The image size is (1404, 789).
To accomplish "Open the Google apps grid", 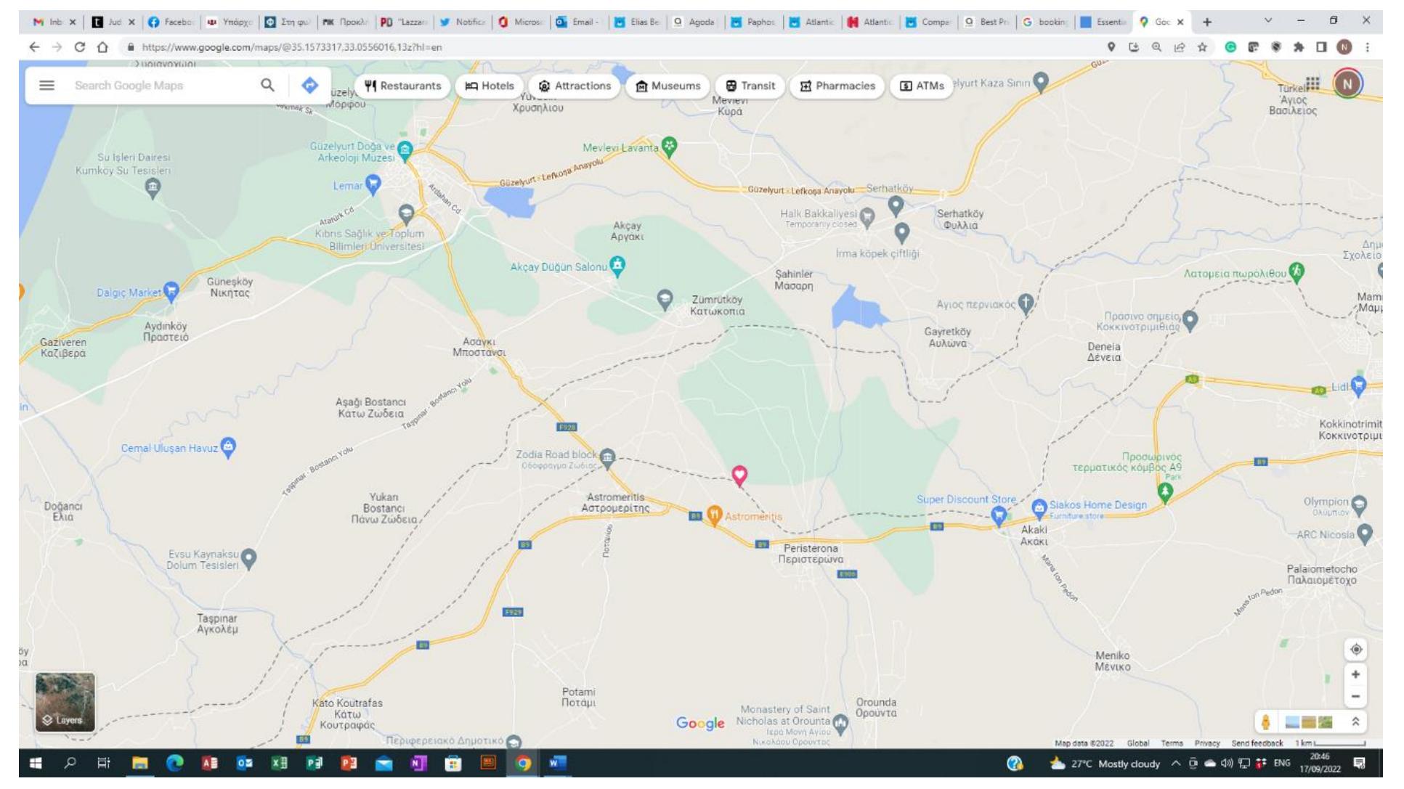I will click(x=1312, y=83).
